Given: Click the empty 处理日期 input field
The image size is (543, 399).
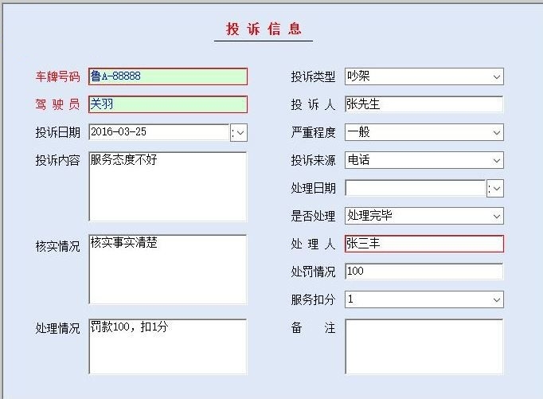Looking at the screenshot, I should (x=416, y=189).
